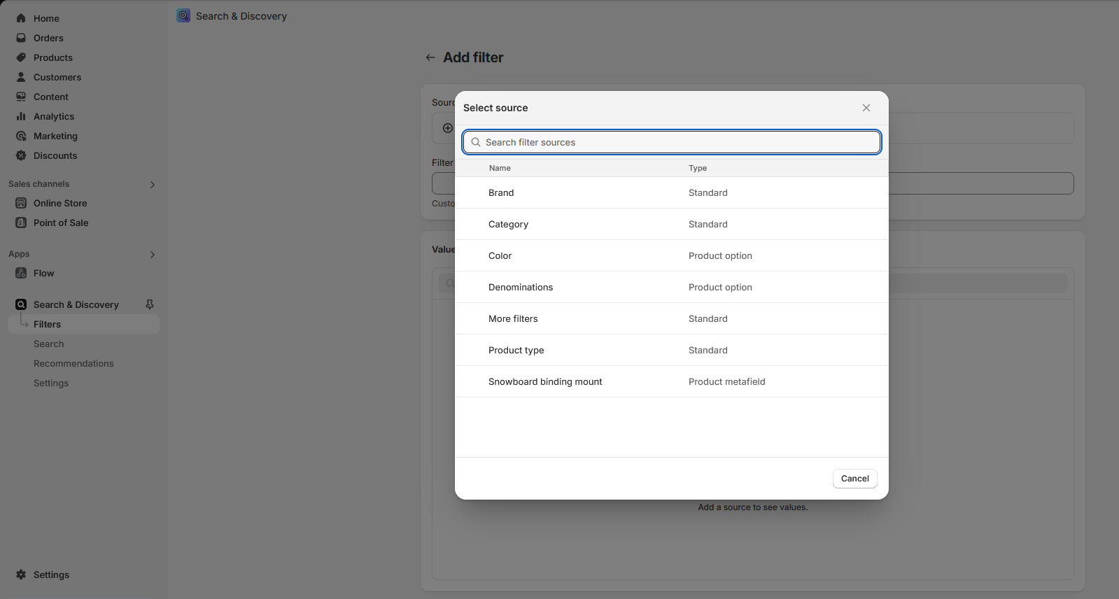Screen dimensions: 1119x599
Task: Click the Home icon in sidebar
Action: click(21, 18)
